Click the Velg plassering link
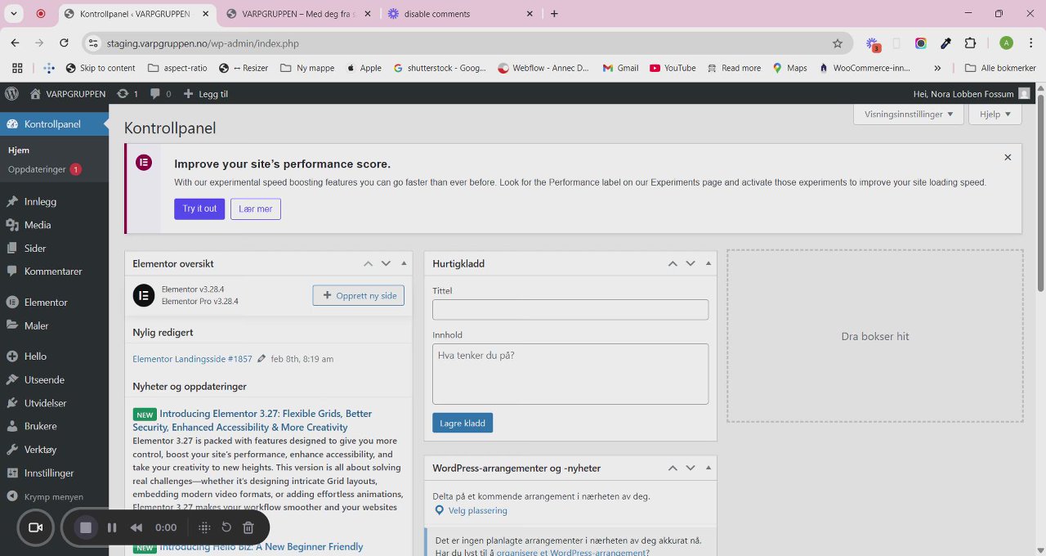 pos(478,510)
